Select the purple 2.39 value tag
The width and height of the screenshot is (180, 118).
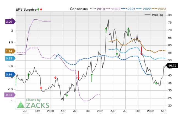click(x=10, y=22)
